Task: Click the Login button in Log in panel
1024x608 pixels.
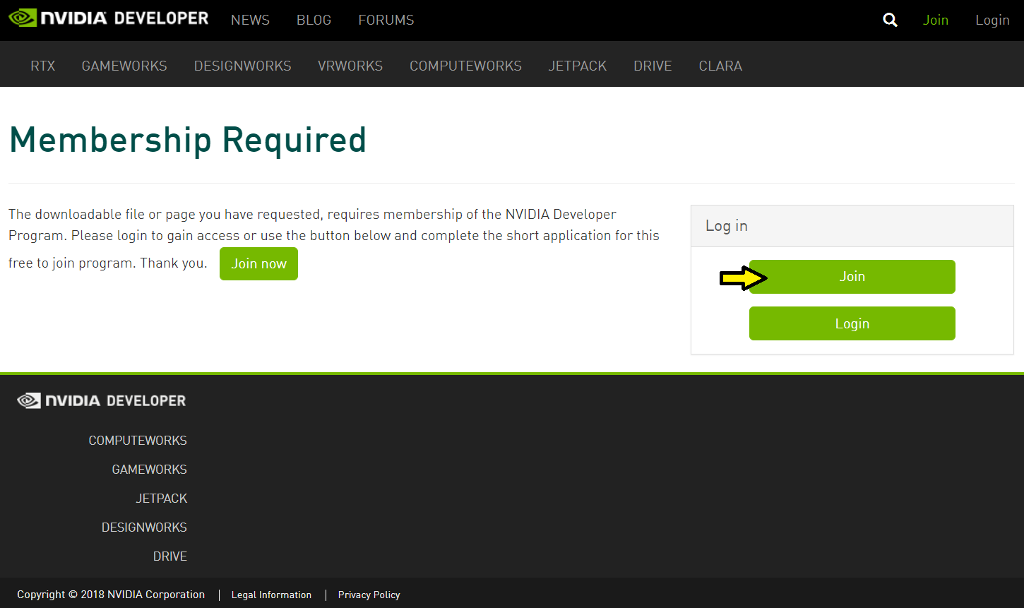Action: tap(852, 323)
